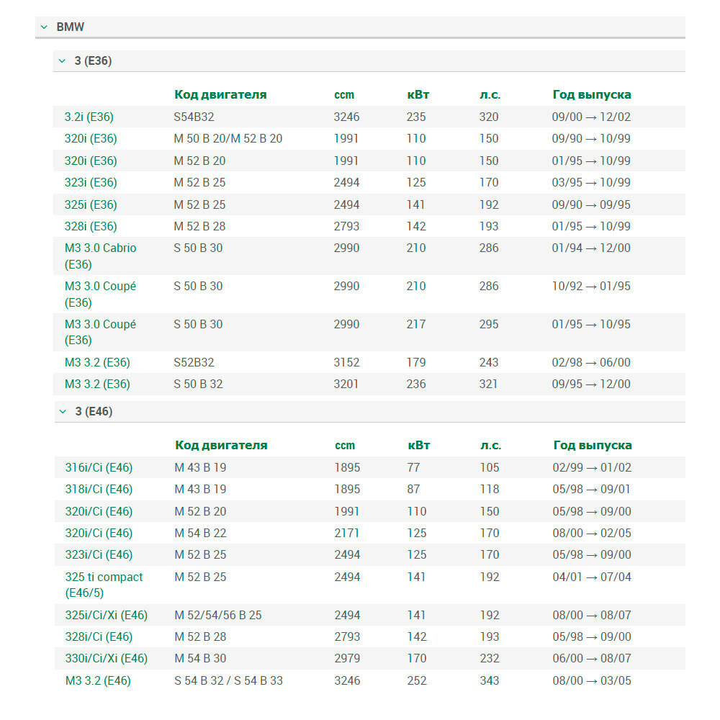720x720 pixels.
Task: Select the horsepower value 343
Action: (490, 681)
